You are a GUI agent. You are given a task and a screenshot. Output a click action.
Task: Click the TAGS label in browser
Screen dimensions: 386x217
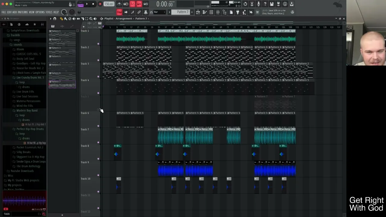click(7, 214)
